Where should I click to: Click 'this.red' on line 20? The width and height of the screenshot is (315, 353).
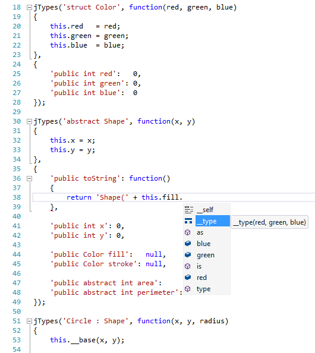(67, 26)
